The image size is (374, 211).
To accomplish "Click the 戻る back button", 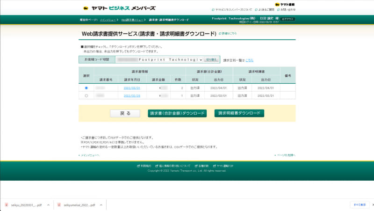I will coord(125,113).
